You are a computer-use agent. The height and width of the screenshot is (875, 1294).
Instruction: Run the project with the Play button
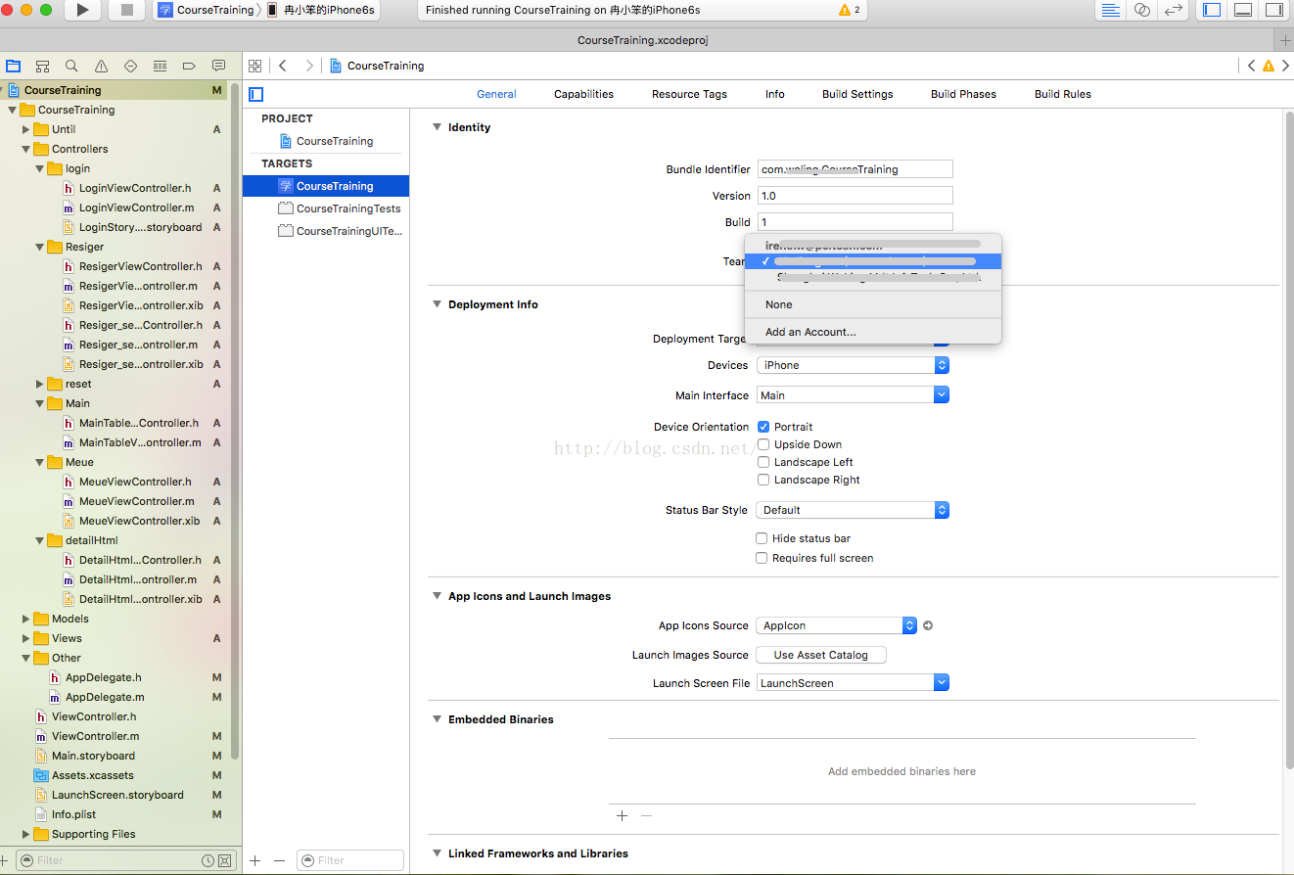pyautogui.click(x=83, y=10)
